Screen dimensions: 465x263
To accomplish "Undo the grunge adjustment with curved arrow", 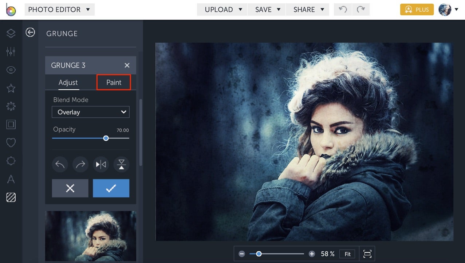I will (60, 164).
